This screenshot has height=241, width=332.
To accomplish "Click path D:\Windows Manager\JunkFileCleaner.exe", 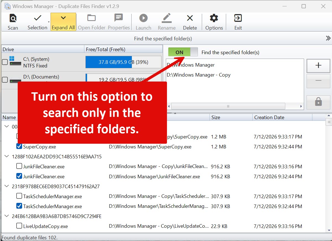I will click(154, 177).
